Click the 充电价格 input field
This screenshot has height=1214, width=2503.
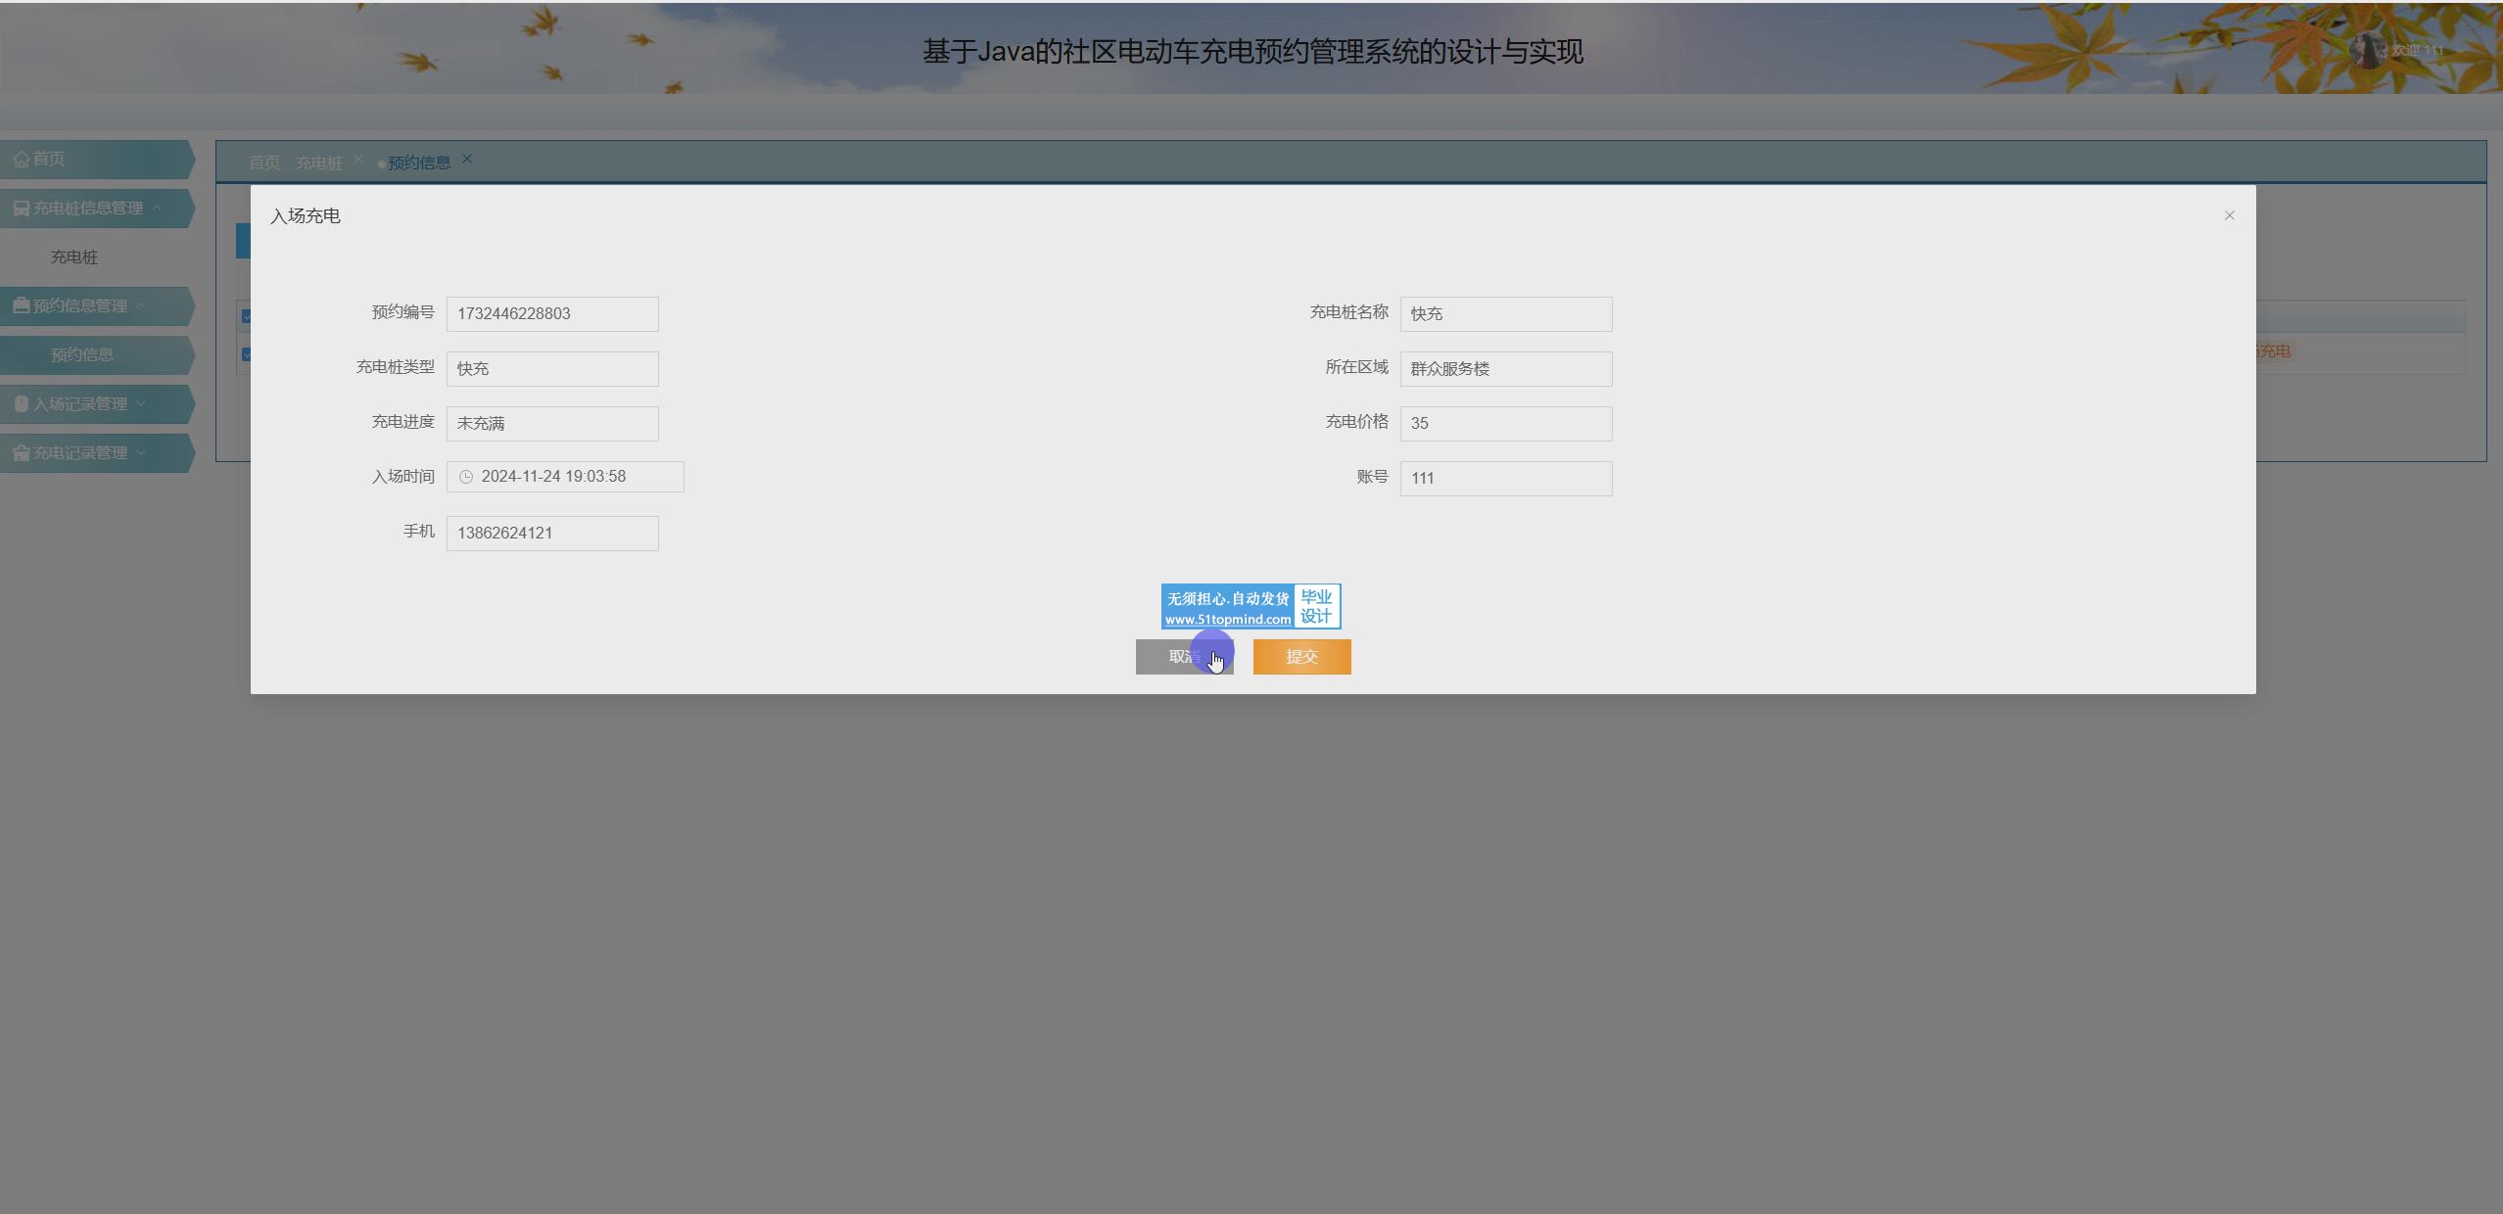pos(1505,424)
